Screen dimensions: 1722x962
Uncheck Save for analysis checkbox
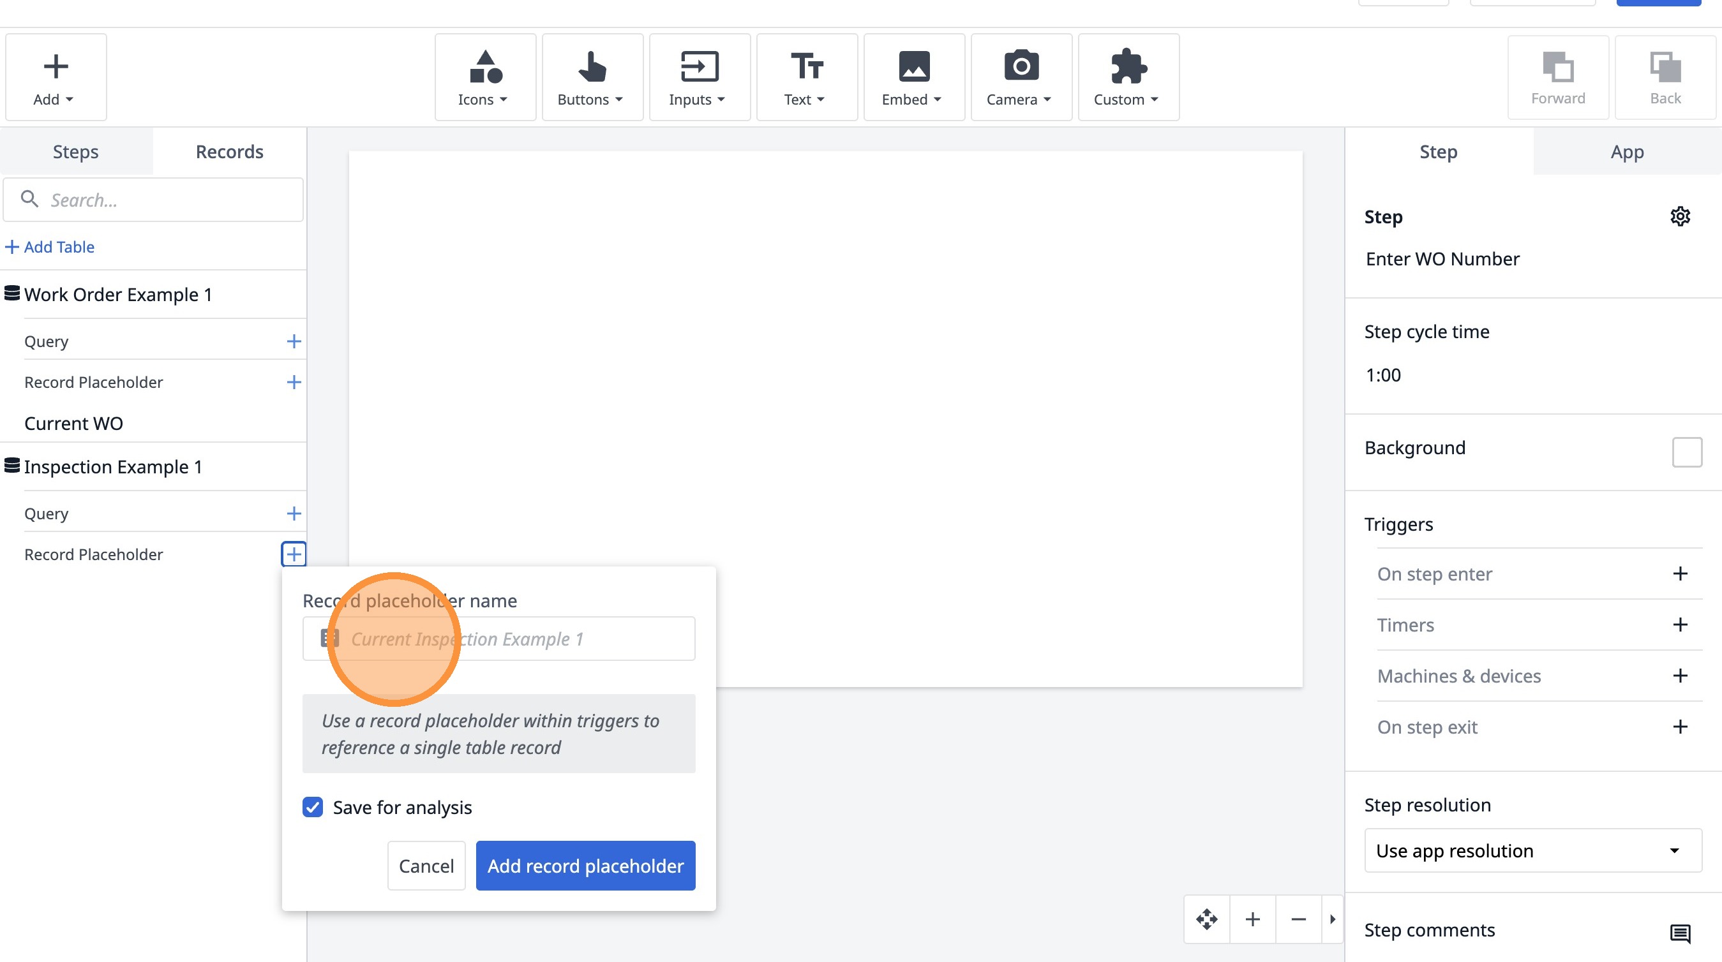tap(313, 807)
